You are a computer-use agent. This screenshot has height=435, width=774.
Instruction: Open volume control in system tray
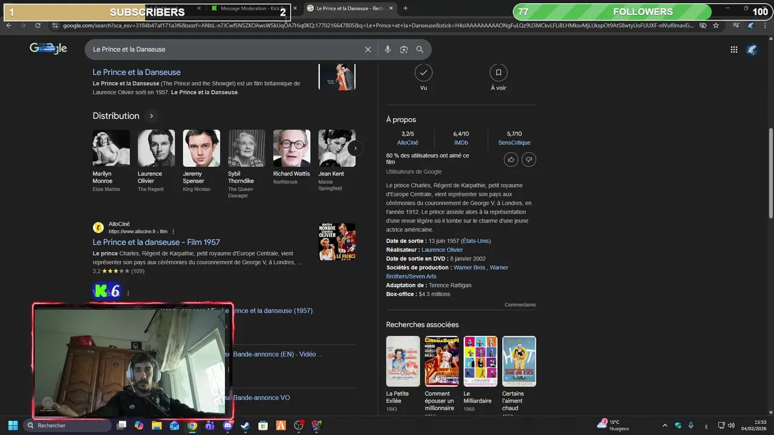731,425
